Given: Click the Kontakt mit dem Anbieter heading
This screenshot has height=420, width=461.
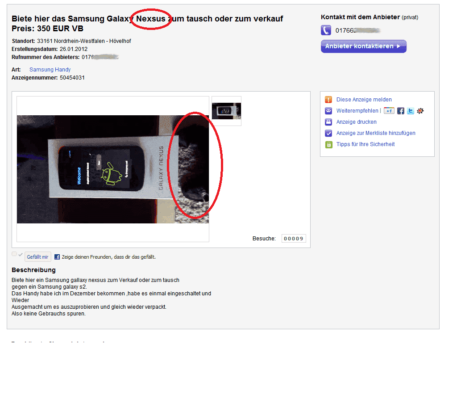Looking at the screenshot, I should tap(360, 17).
